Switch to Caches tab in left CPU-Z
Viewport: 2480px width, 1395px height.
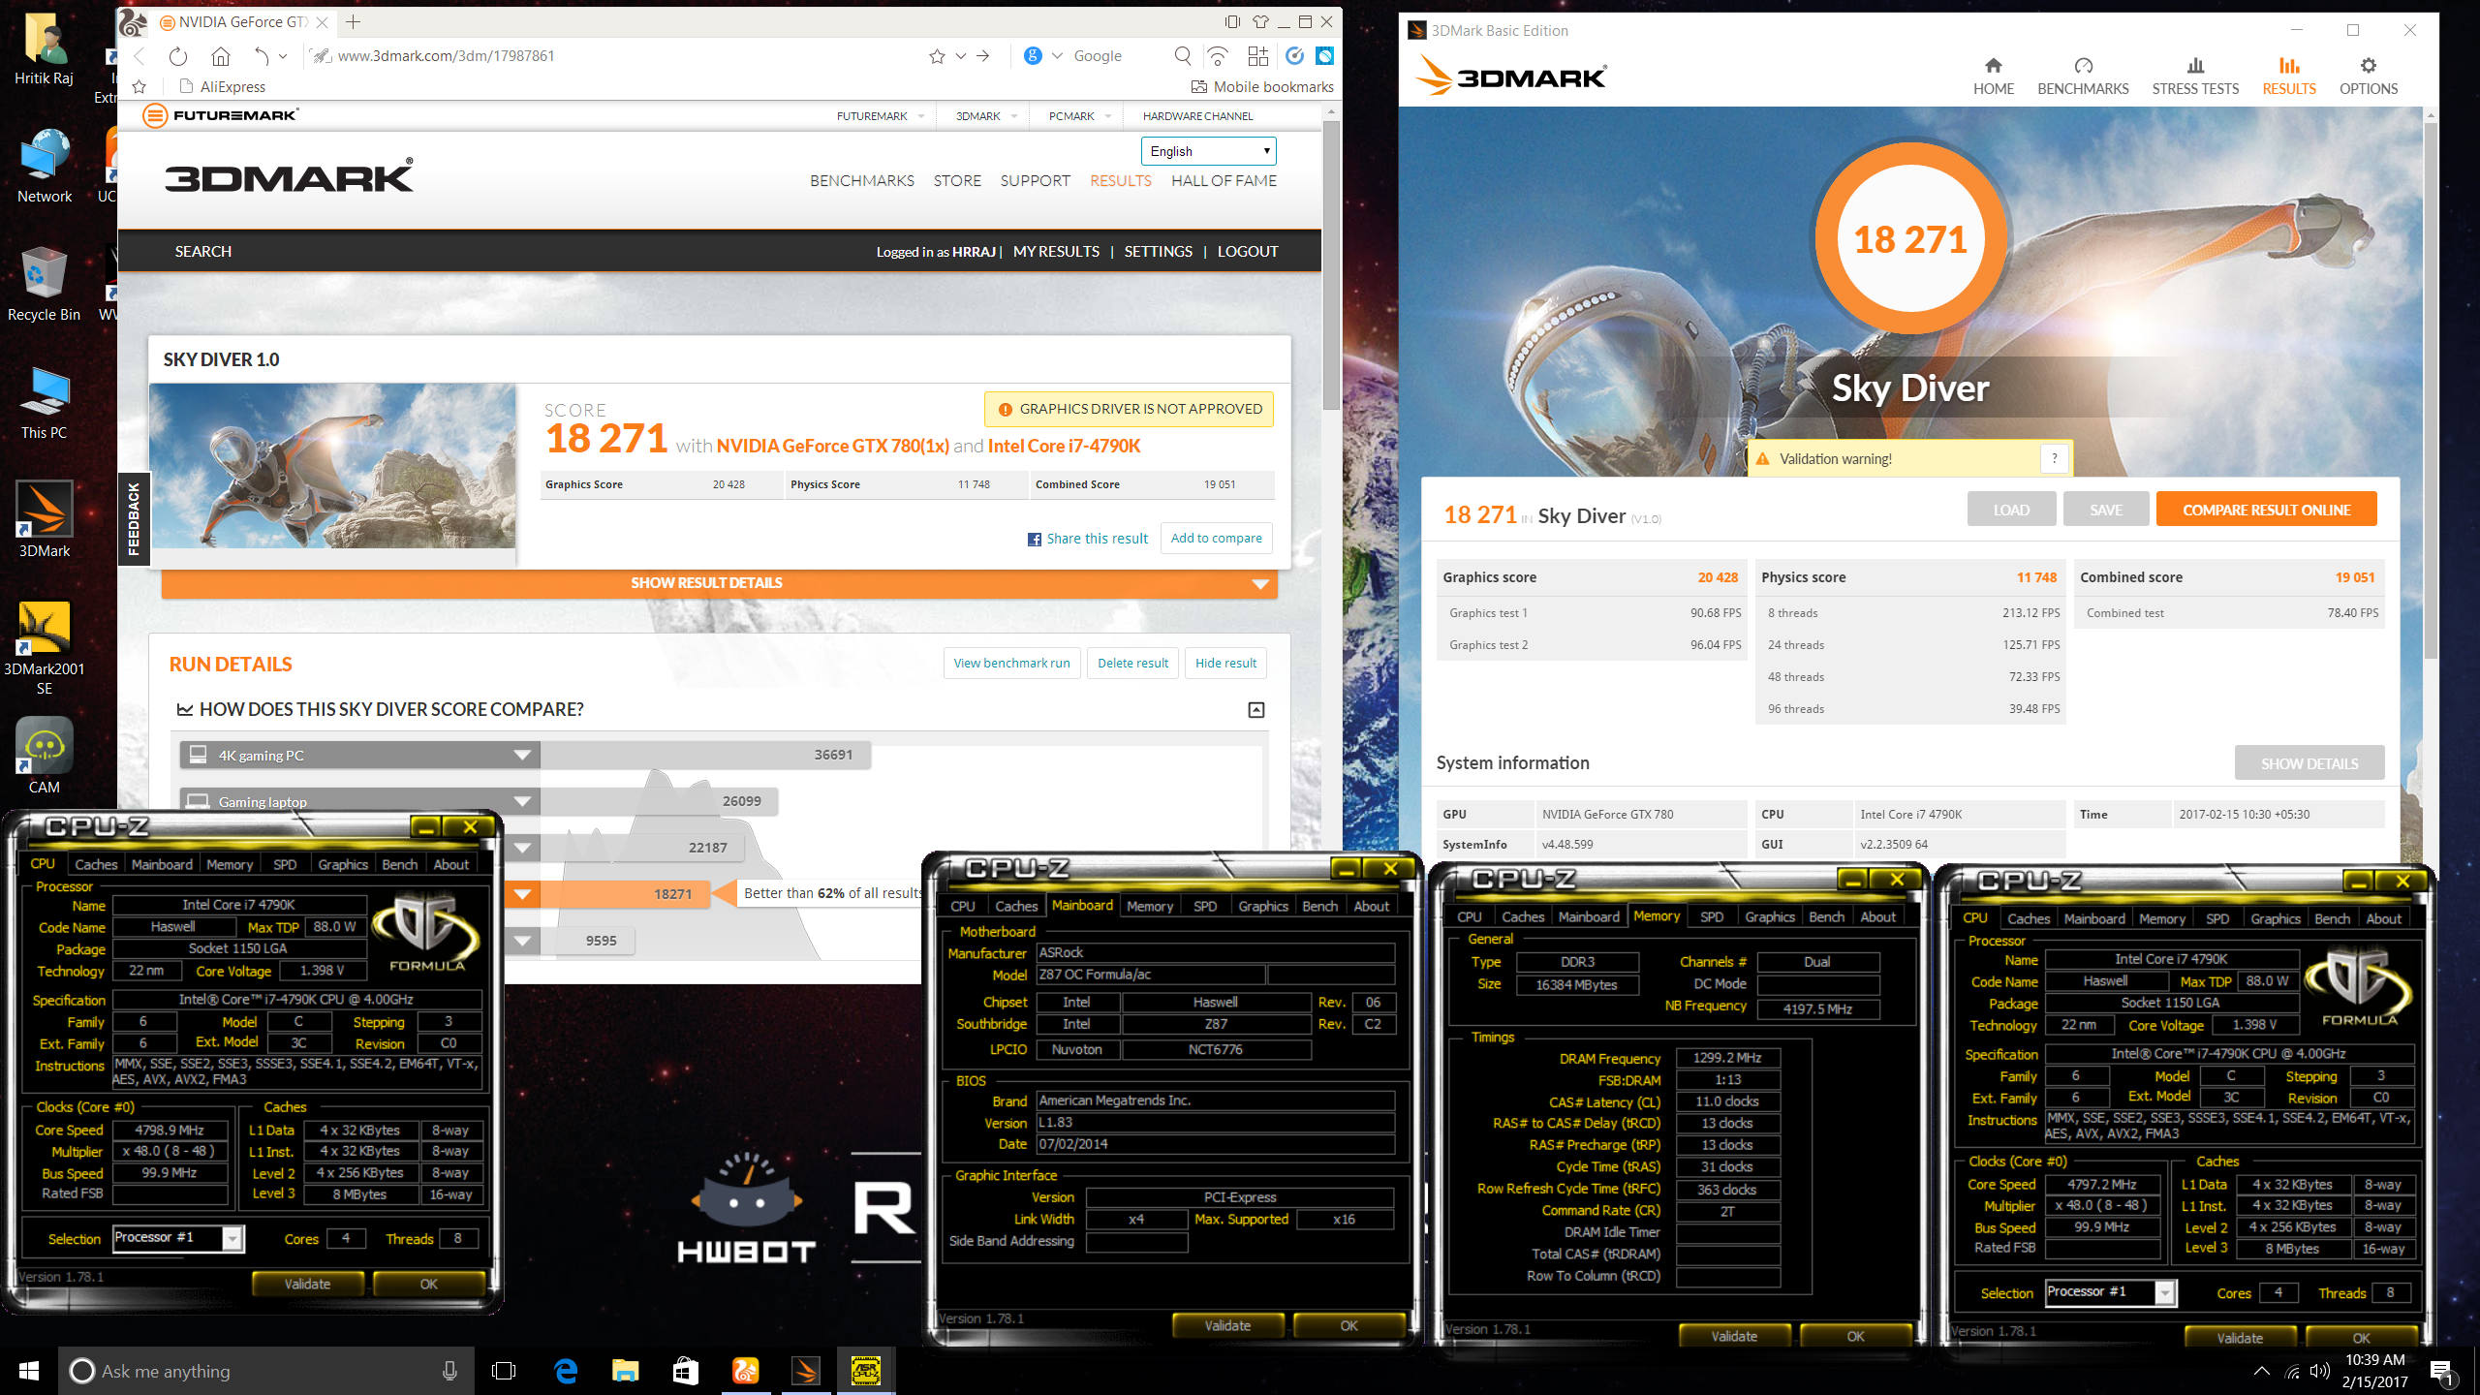[96, 864]
